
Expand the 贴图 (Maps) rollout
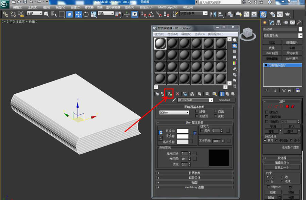[194, 182]
